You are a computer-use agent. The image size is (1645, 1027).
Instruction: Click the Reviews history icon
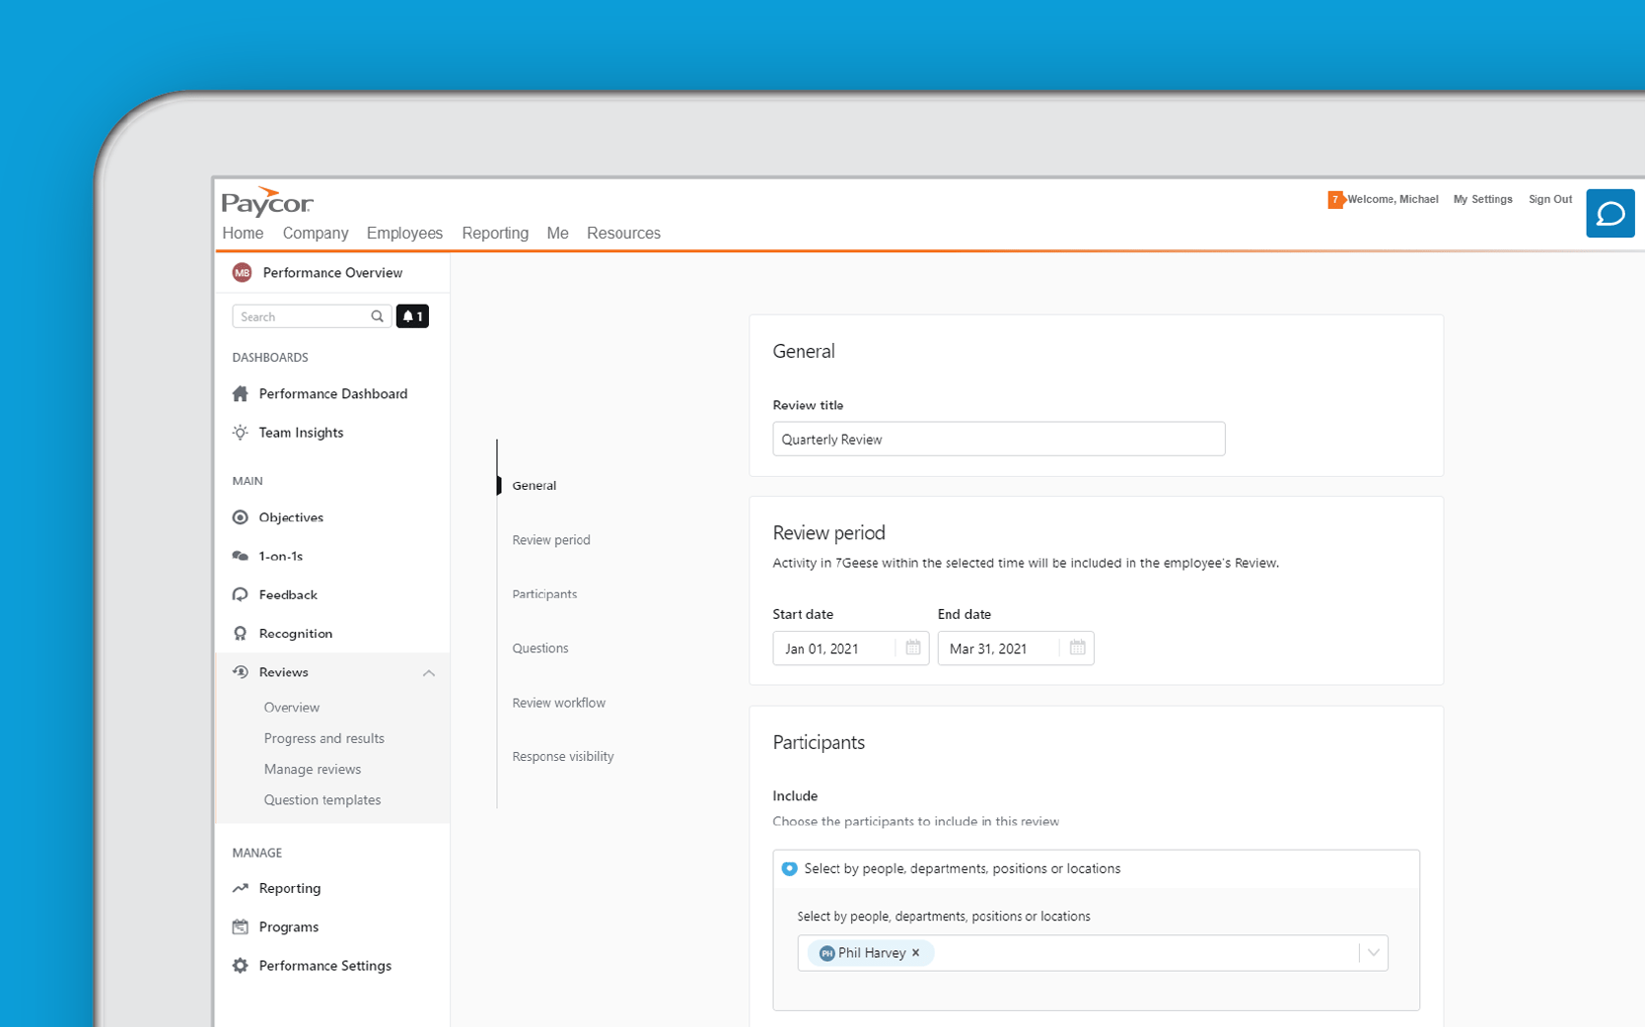click(240, 672)
